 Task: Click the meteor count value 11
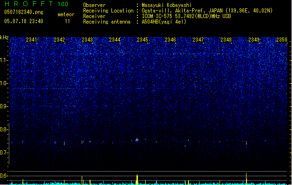(67, 21)
